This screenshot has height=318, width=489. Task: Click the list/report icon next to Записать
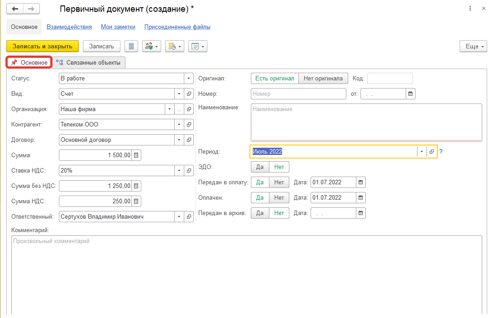point(131,47)
